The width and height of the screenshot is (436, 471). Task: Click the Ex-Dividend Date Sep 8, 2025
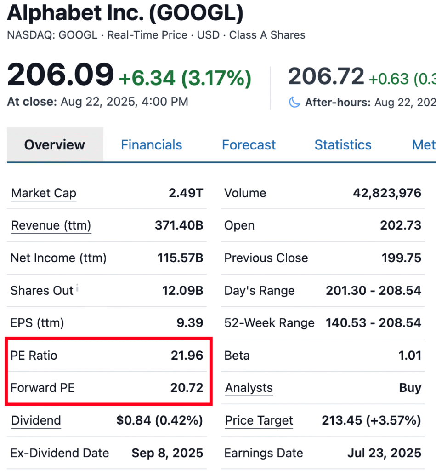click(167, 453)
